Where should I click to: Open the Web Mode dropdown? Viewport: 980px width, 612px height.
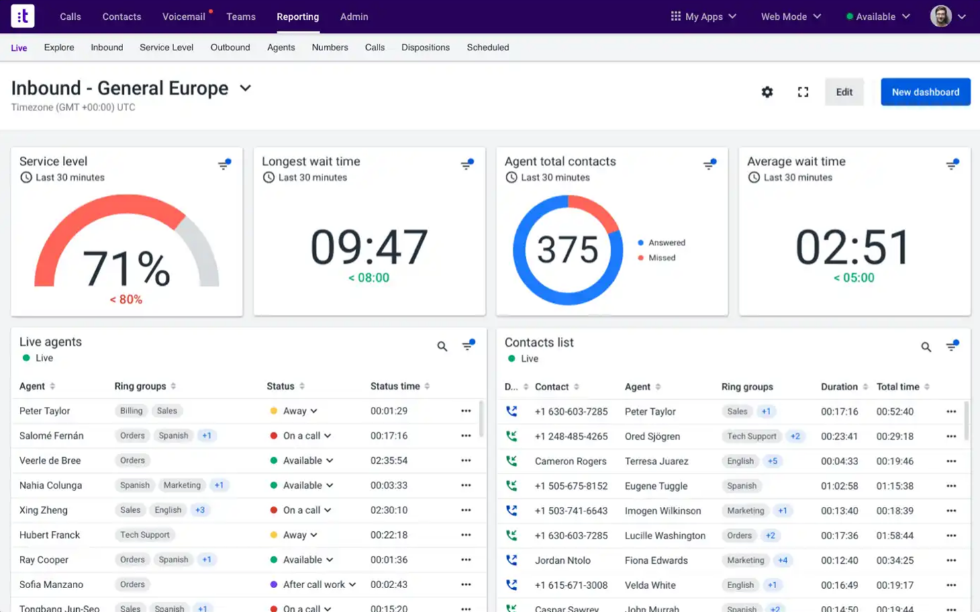[790, 17]
